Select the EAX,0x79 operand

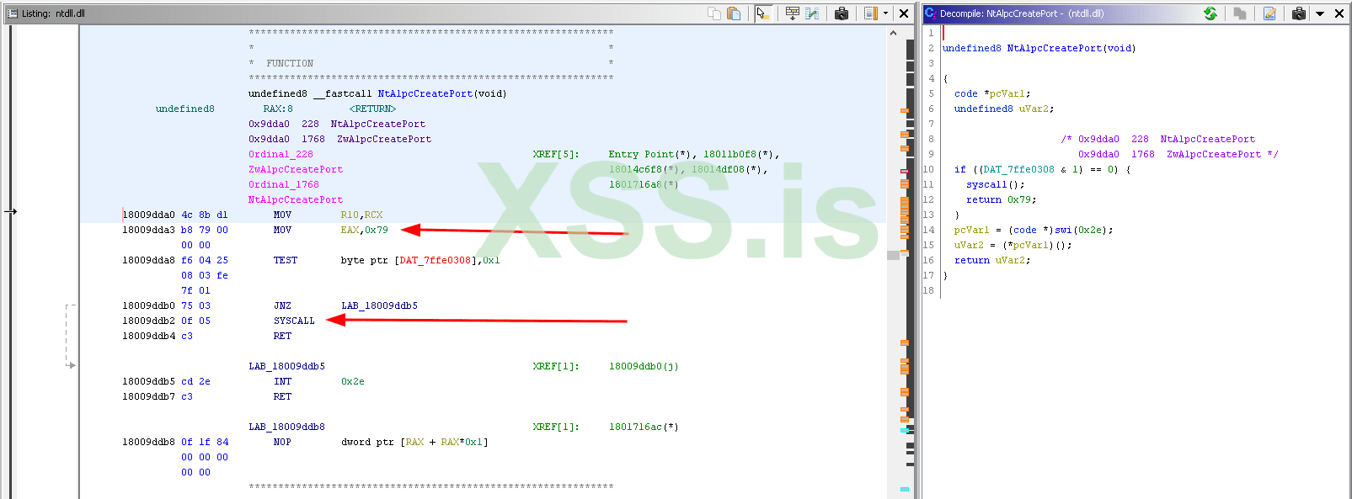click(x=364, y=230)
